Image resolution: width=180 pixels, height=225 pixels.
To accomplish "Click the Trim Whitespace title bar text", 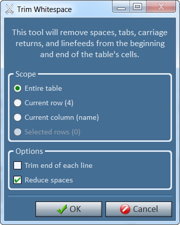I will [44, 10].
